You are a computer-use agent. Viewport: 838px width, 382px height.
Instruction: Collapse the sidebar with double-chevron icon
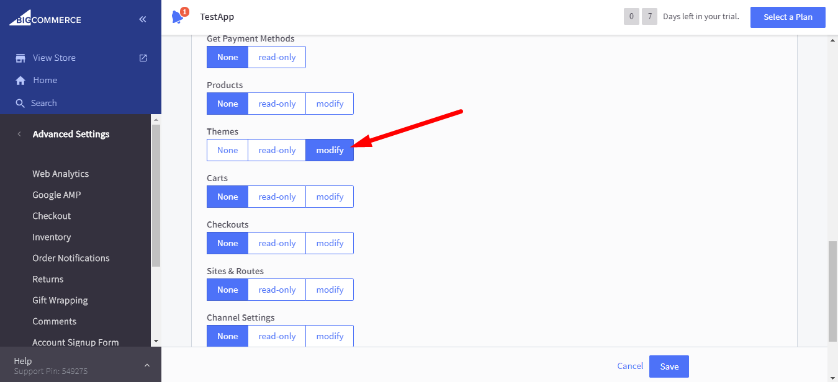(x=143, y=19)
